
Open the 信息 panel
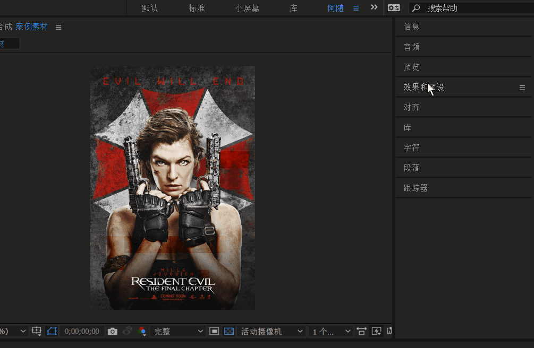coord(463,27)
